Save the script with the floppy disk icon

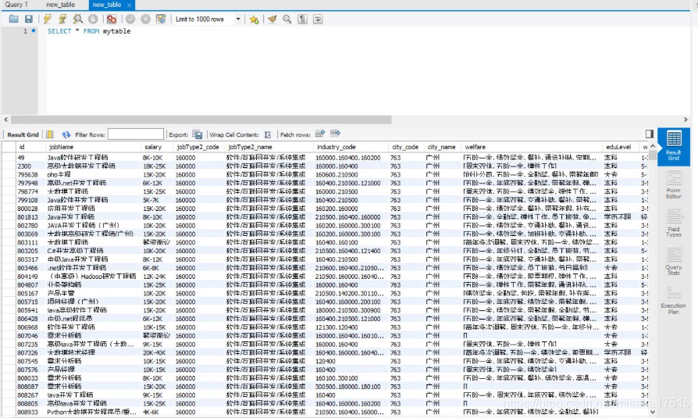point(28,19)
